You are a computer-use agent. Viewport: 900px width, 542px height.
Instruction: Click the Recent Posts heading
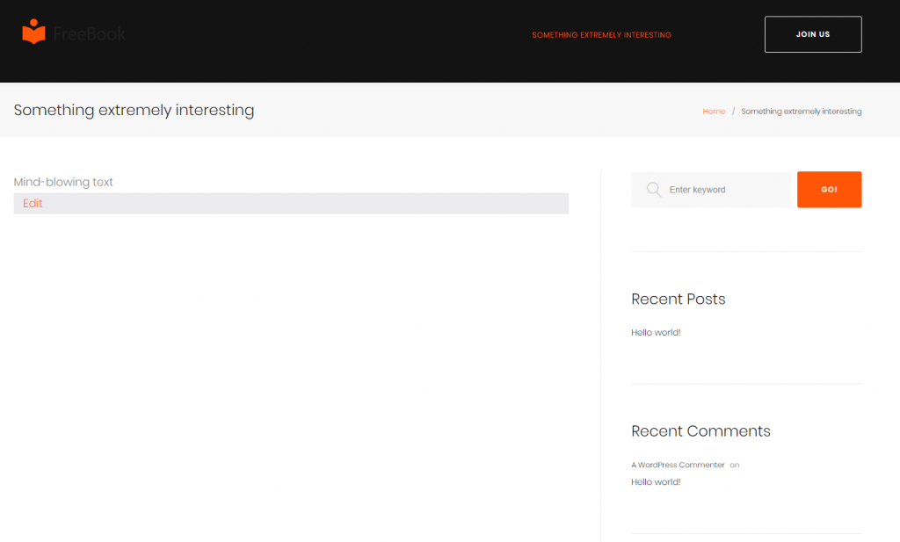[x=678, y=300]
